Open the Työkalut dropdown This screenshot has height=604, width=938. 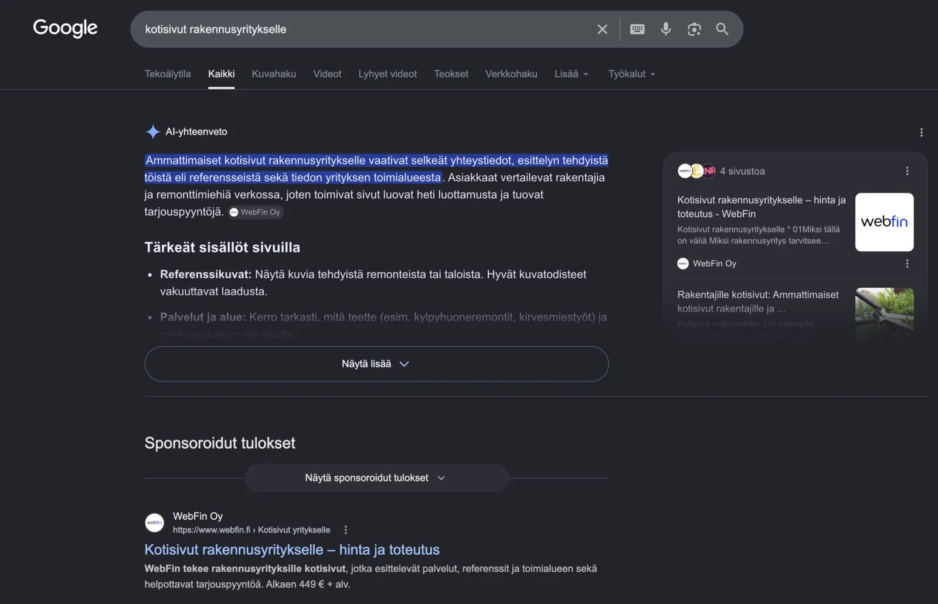tap(631, 74)
